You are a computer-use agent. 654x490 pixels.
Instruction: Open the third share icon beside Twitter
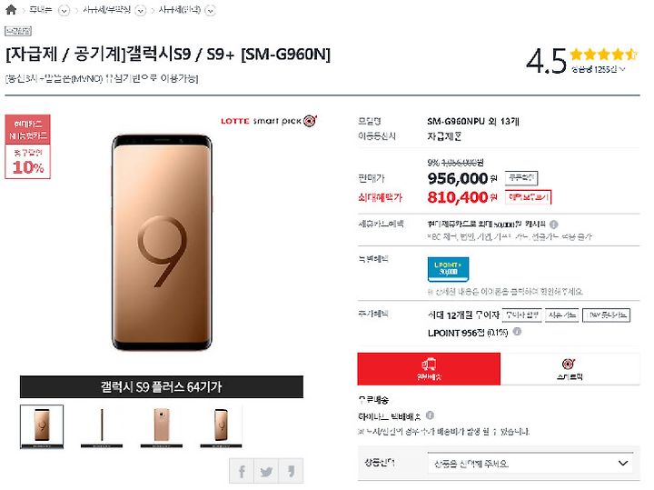tap(291, 472)
